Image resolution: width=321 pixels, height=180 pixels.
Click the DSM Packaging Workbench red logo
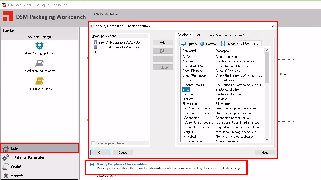coord(8,16)
